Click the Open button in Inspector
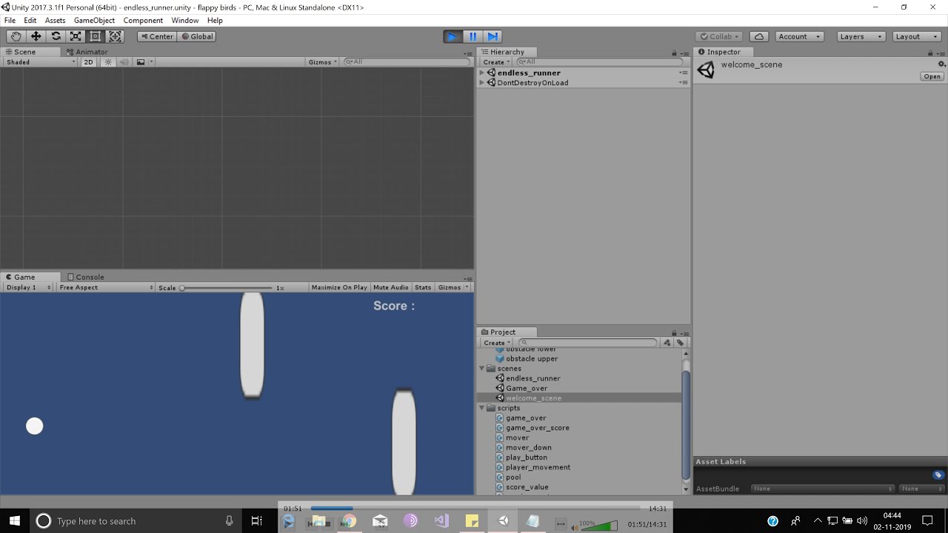The image size is (948, 533). tap(932, 76)
